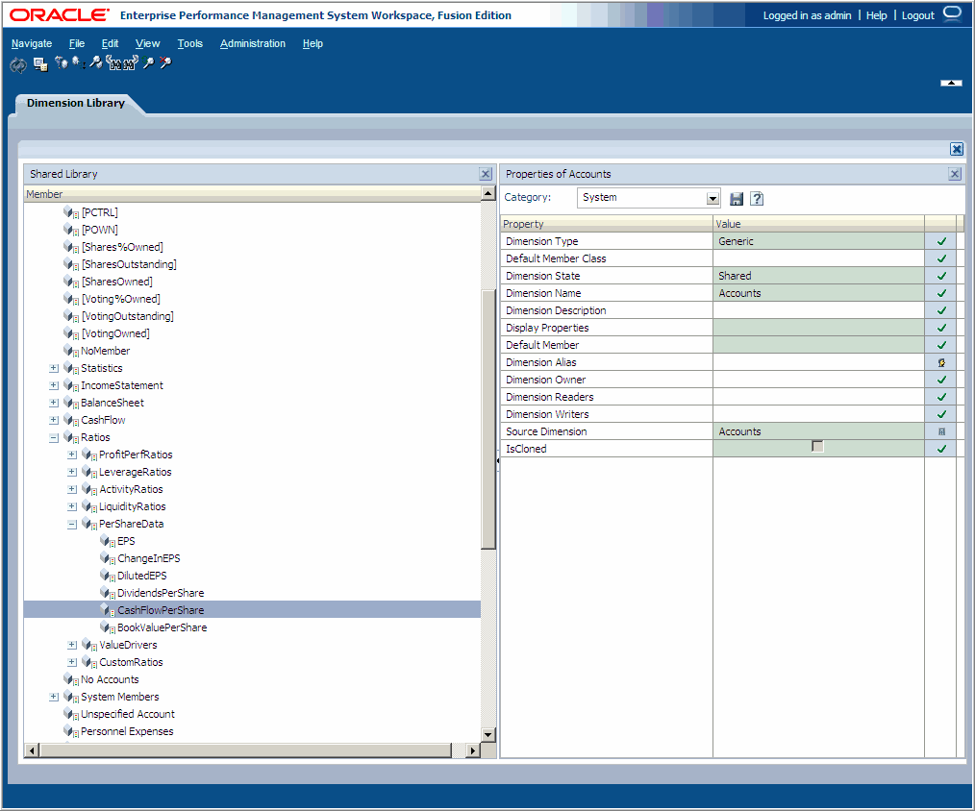975x811 pixels.
Task: Click the member icon beside NoMember
Action: point(71,351)
